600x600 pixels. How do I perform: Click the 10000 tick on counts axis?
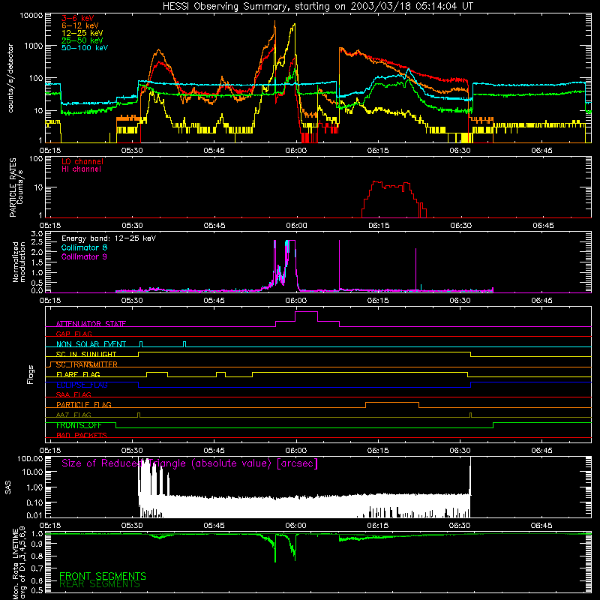coord(31,16)
